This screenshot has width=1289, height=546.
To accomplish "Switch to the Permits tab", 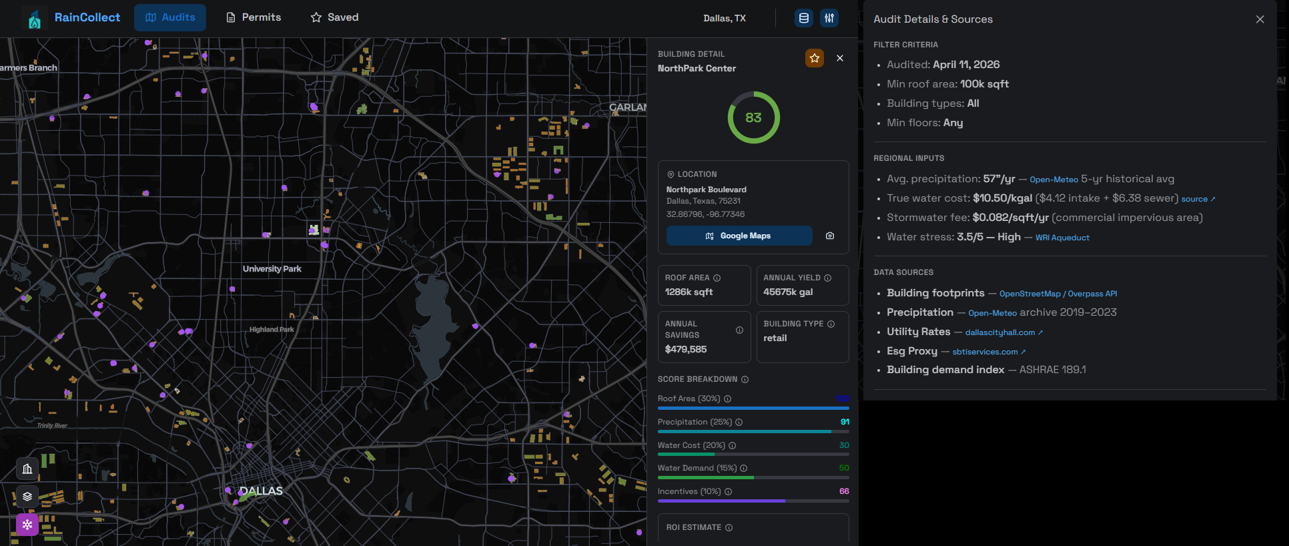I will [254, 17].
